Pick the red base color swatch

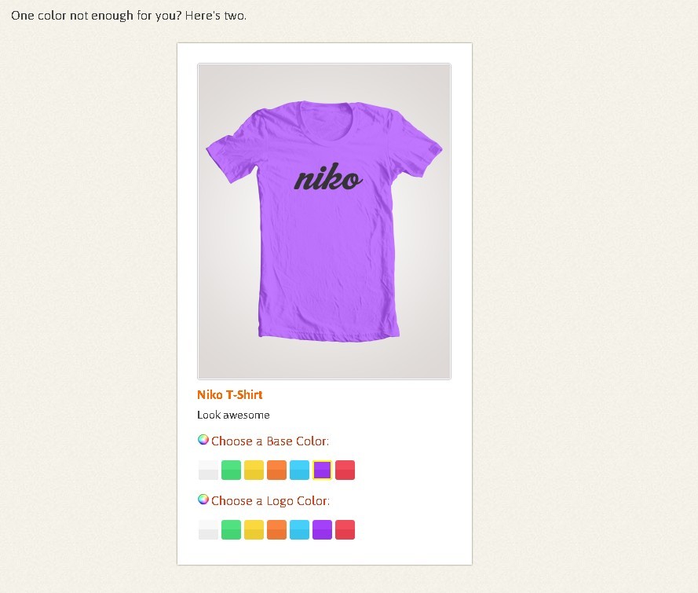pos(345,470)
